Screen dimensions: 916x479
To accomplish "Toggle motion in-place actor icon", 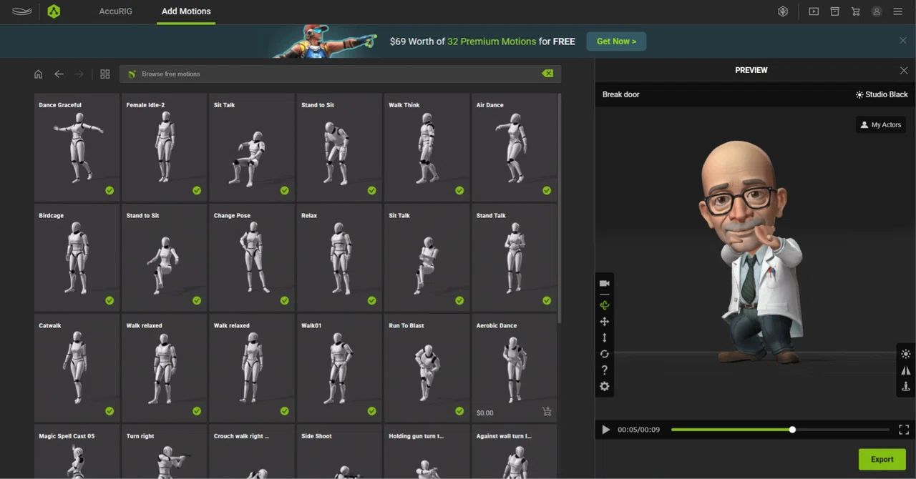I will point(906,387).
